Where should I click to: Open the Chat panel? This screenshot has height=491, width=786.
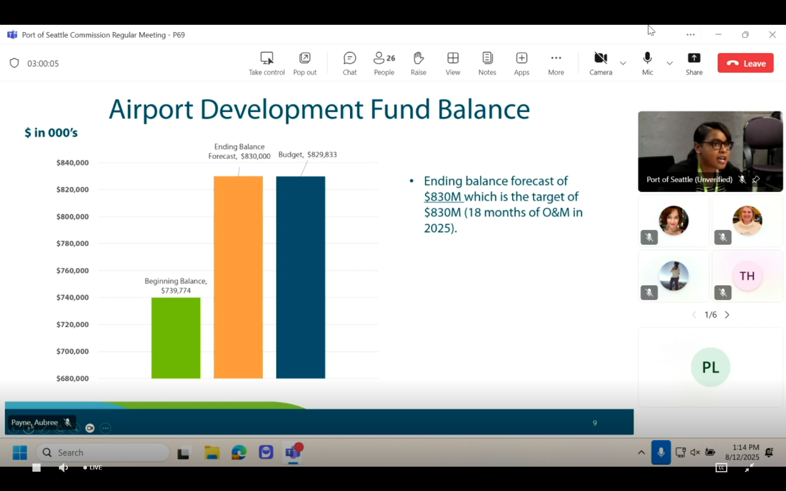pos(349,63)
